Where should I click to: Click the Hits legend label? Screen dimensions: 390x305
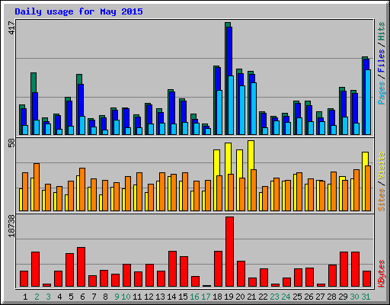(x=382, y=31)
